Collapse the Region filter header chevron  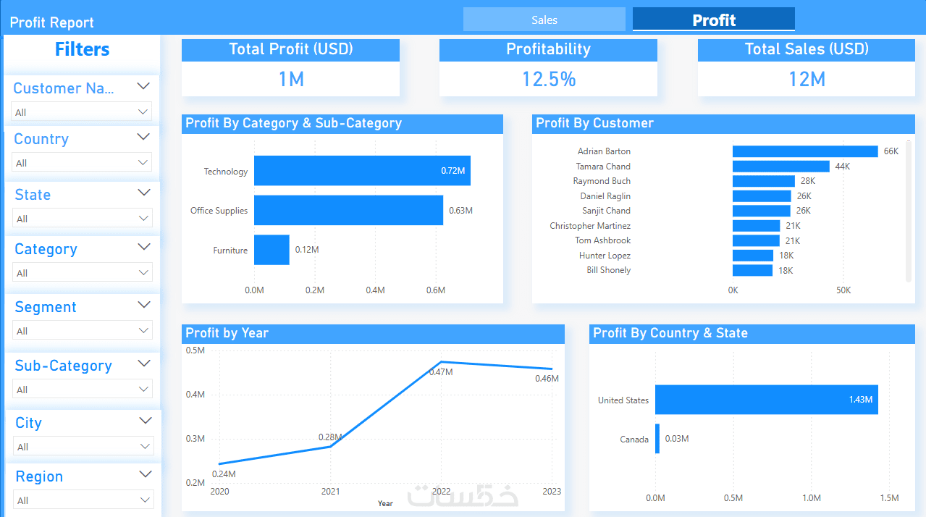[146, 474]
